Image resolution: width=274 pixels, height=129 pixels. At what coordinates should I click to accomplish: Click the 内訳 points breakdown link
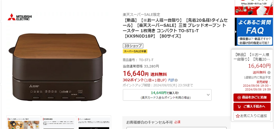(x=171, y=80)
